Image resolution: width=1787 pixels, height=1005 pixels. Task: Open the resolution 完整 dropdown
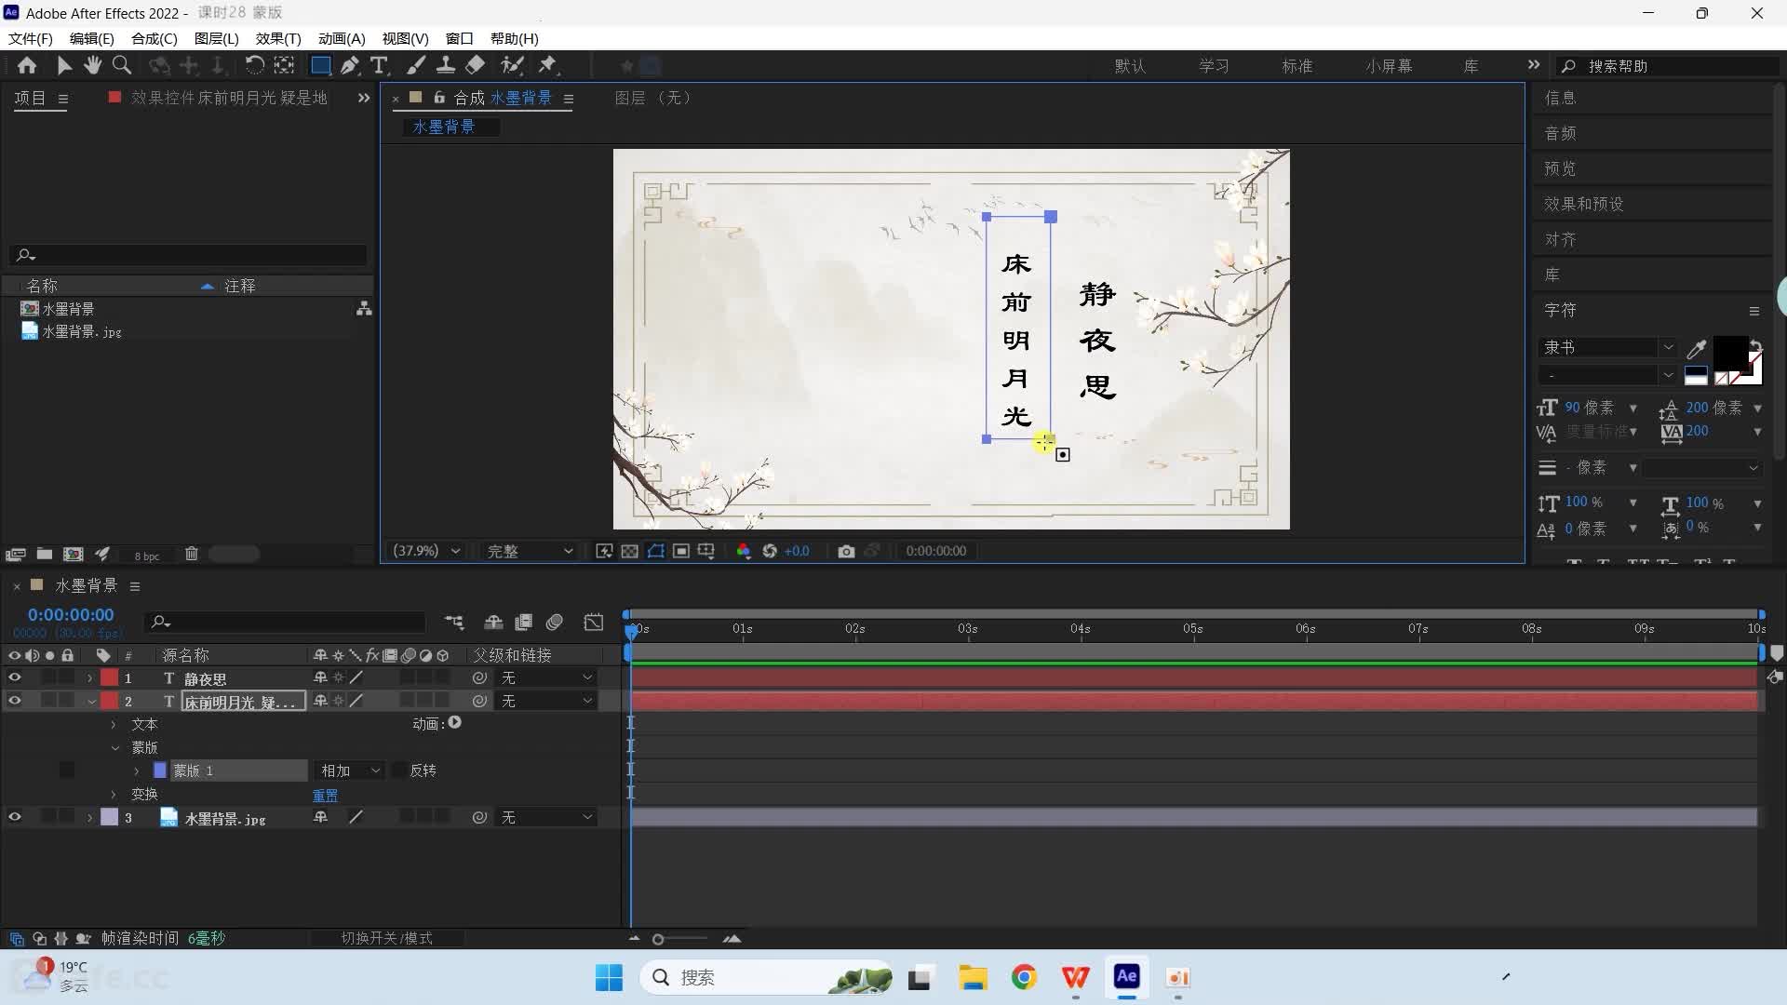[x=530, y=551]
